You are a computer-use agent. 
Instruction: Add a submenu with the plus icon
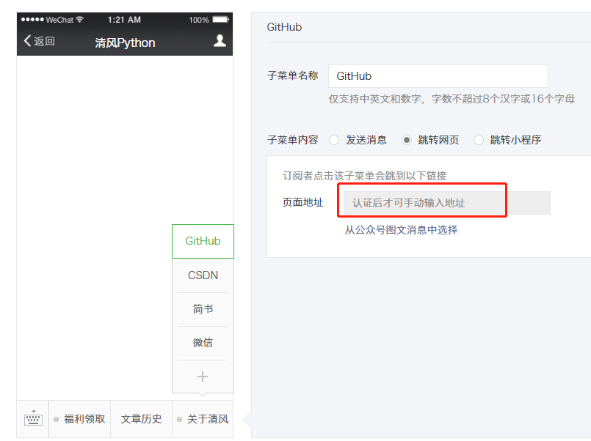tap(203, 377)
